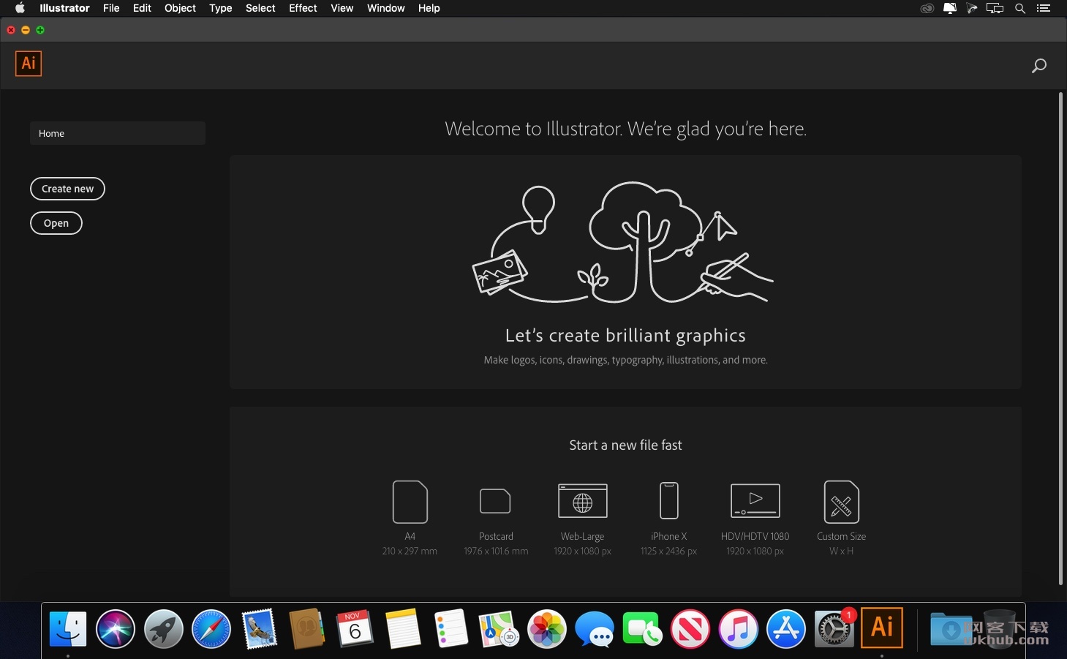Open Notes app in the dock
This screenshot has width=1067, height=659.
(403, 629)
